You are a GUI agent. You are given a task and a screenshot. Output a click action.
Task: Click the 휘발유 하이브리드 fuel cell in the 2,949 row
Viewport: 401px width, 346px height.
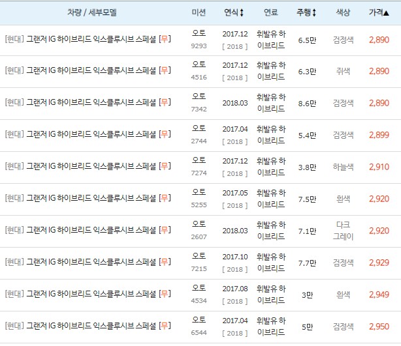pyautogui.click(x=271, y=295)
